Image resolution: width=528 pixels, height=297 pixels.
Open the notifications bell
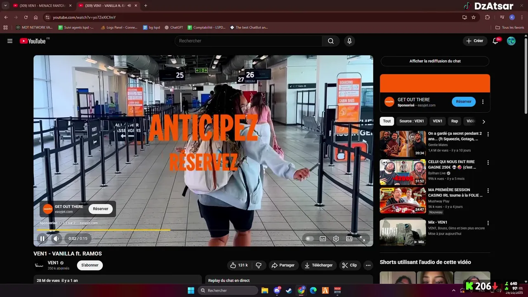click(x=496, y=41)
